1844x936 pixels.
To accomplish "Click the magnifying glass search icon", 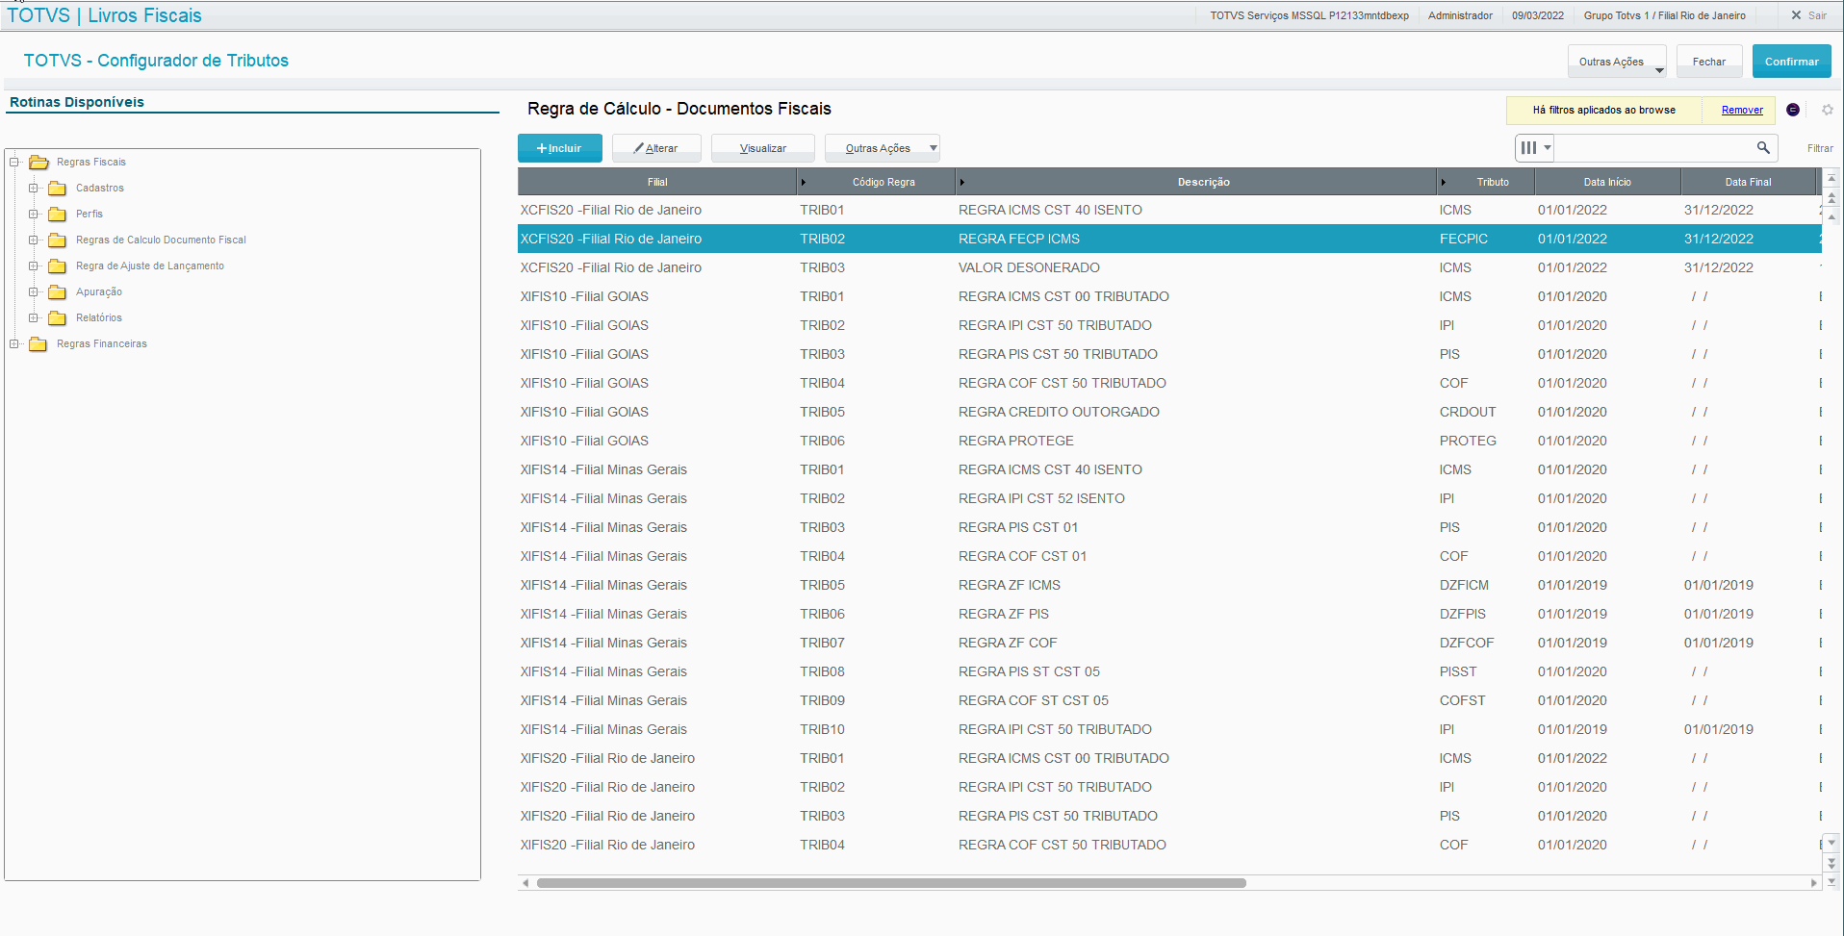I will pyautogui.click(x=1763, y=147).
